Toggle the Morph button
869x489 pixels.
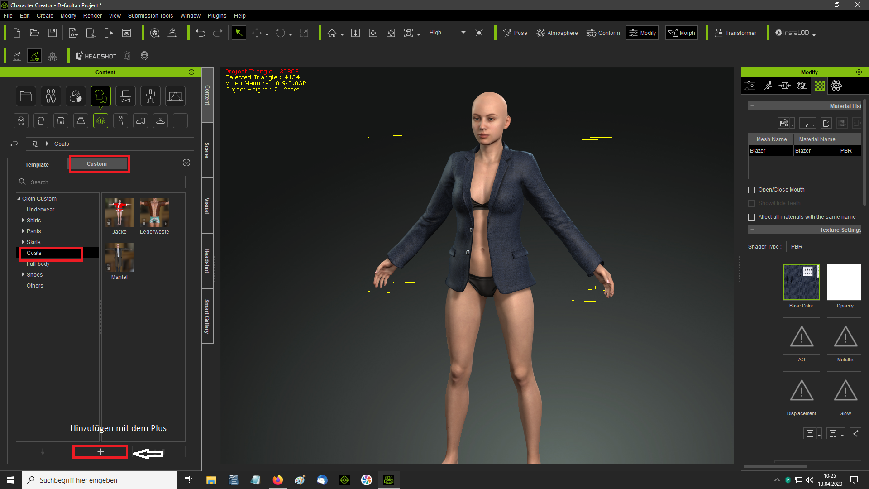pos(682,33)
